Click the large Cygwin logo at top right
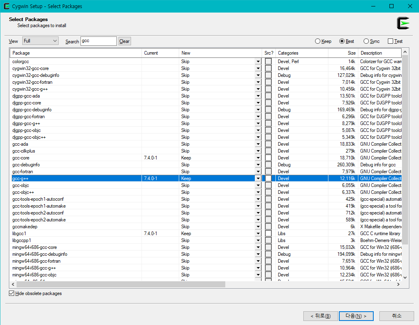This screenshot has width=419, height=325. point(403,23)
